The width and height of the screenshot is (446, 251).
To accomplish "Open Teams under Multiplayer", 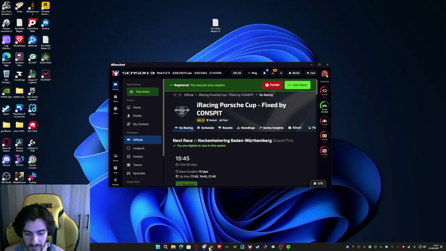I will click(x=143, y=165).
